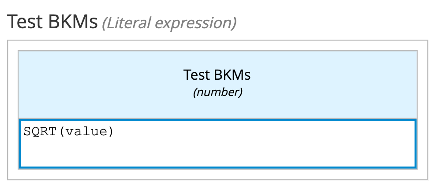Click the opening parenthesis in SQRT(value)

pos(62,131)
